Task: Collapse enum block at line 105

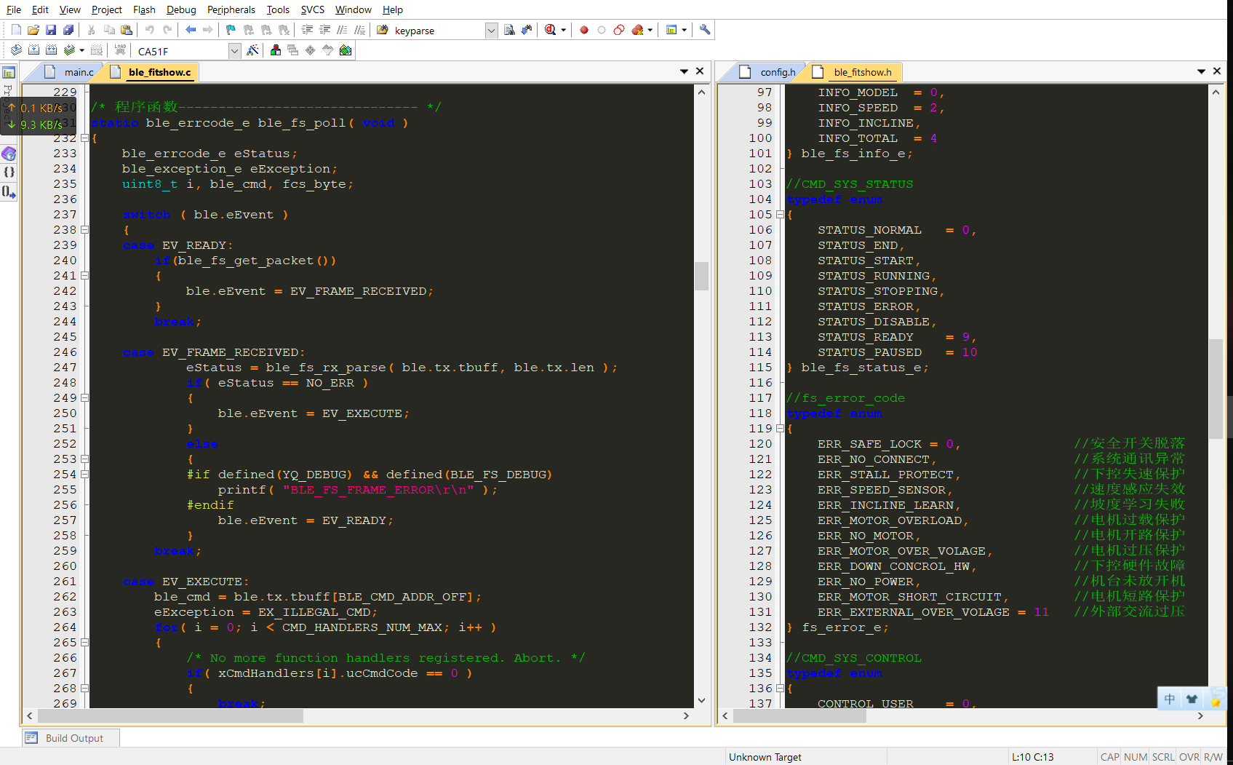Action: tap(780, 215)
